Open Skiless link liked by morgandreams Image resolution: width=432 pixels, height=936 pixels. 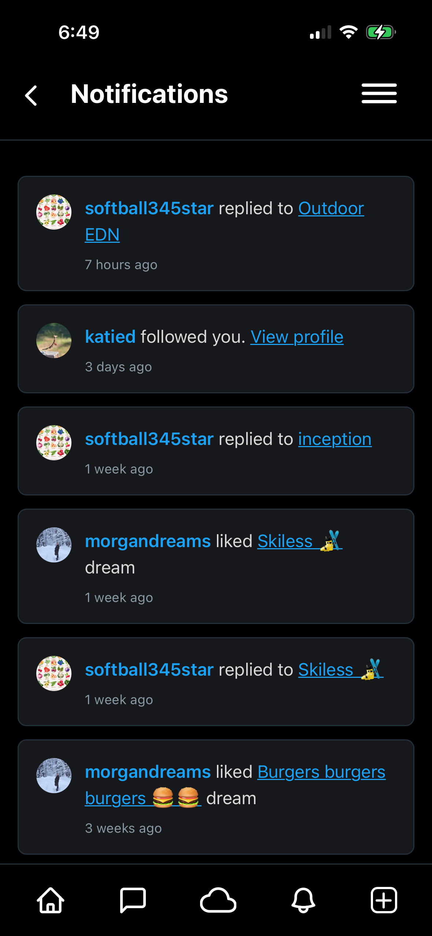tap(300, 541)
